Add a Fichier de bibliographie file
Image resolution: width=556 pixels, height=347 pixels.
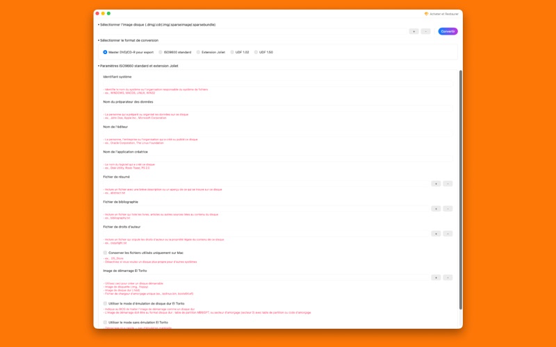436,209
